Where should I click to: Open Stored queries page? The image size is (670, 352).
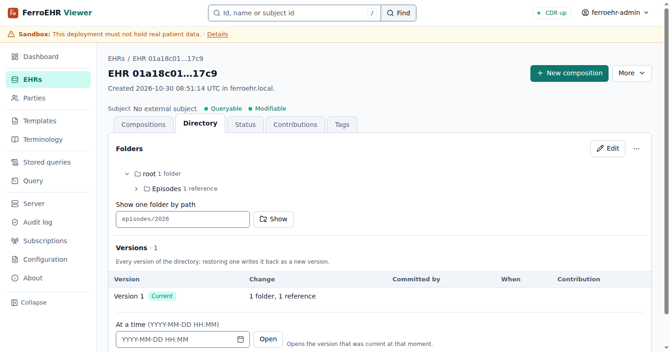coord(48,162)
